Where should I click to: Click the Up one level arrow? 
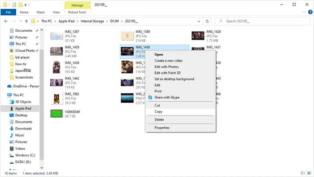[26, 21]
